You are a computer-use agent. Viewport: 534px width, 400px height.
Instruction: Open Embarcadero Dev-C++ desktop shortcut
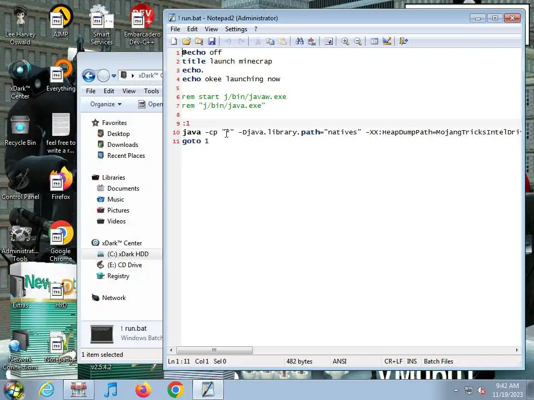coord(142,25)
